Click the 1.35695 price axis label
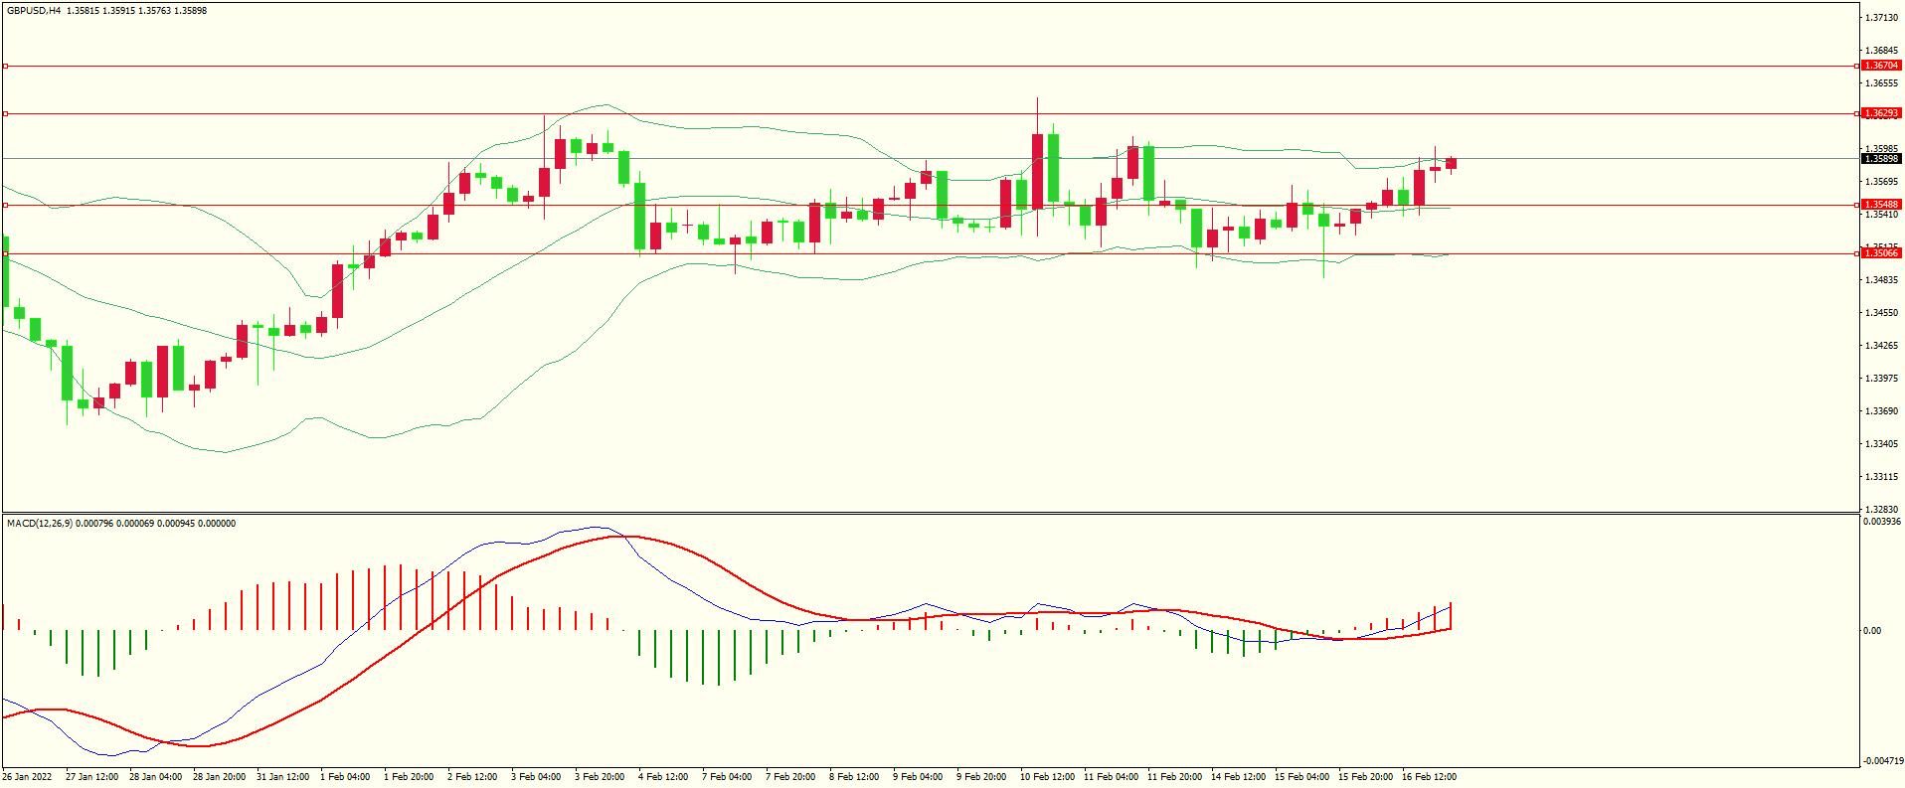The width and height of the screenshot is (1905, 788). tap(1881, 182)
